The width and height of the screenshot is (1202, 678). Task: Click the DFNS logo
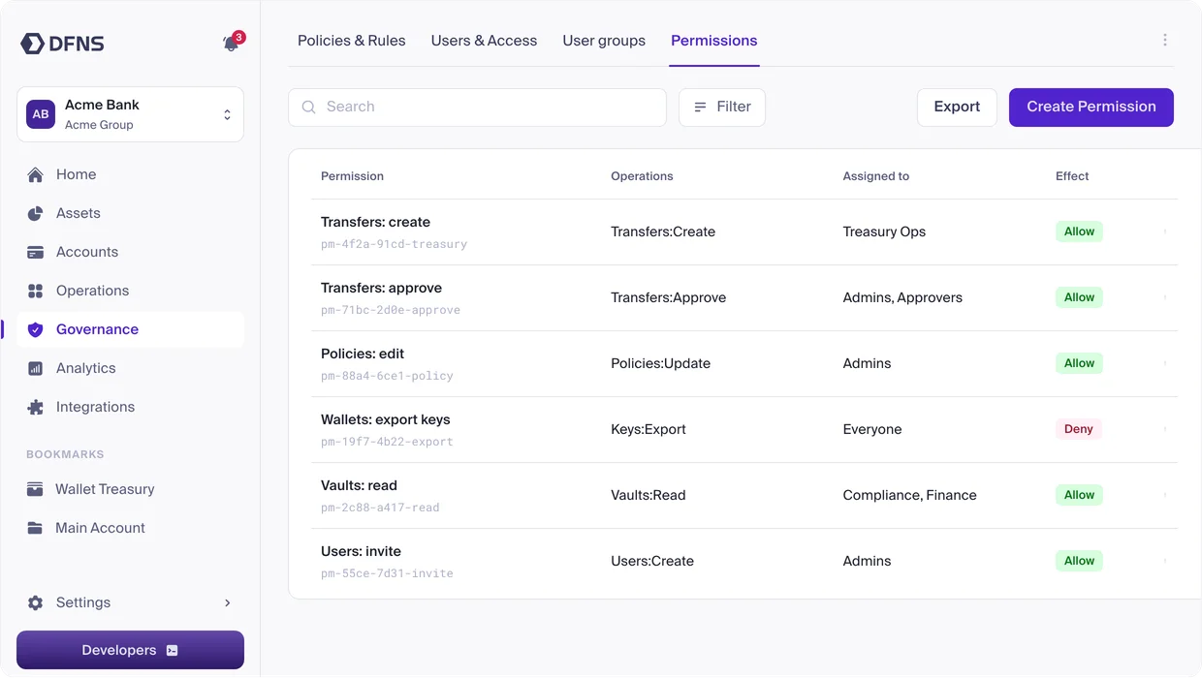click(62, 44)
